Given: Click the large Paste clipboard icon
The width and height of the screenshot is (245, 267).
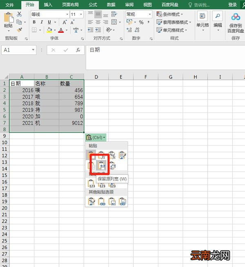Looking at the screenshot, I should (x=9, y=17).
